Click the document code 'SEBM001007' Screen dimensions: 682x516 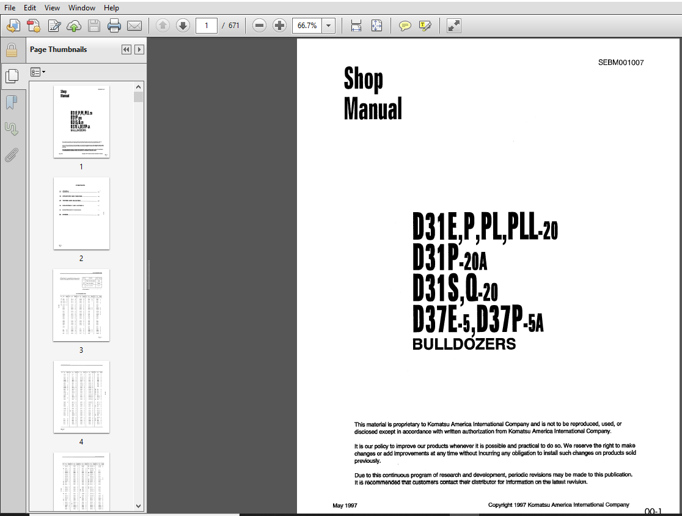[621, 62]
